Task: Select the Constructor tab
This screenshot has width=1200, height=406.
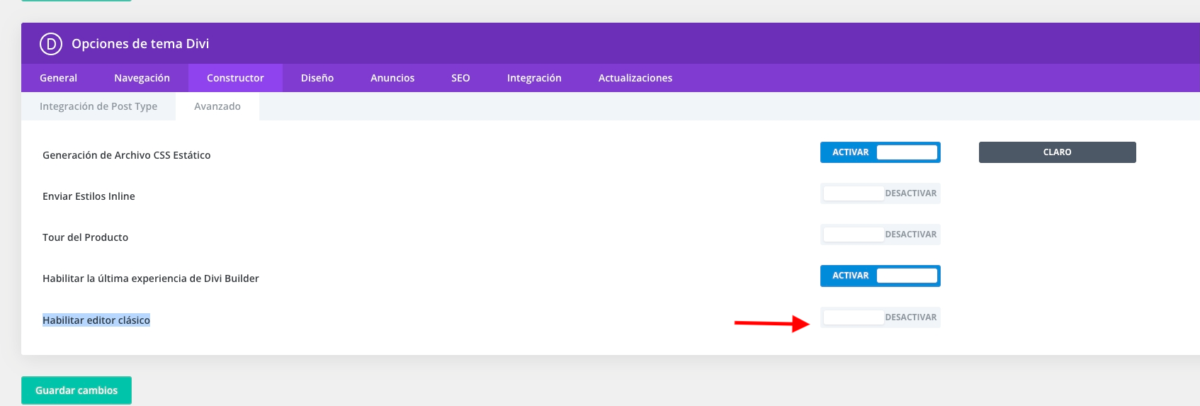Action: (235, 78)
